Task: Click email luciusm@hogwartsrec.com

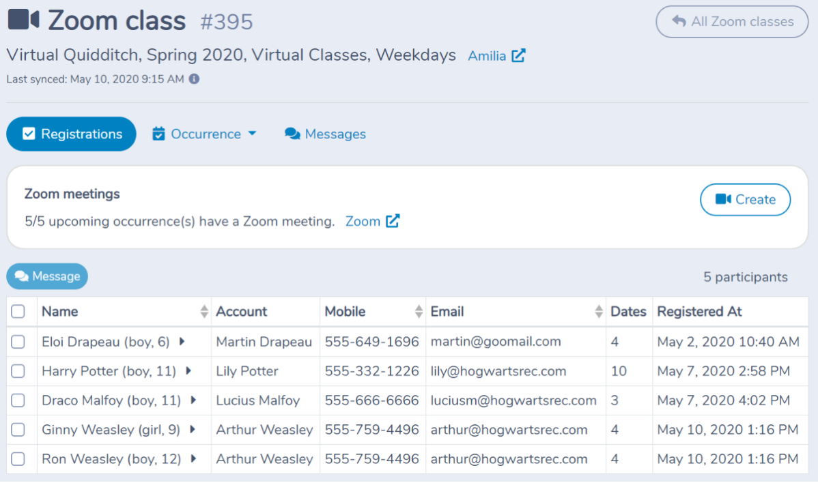Action: (x=513, y=400)
